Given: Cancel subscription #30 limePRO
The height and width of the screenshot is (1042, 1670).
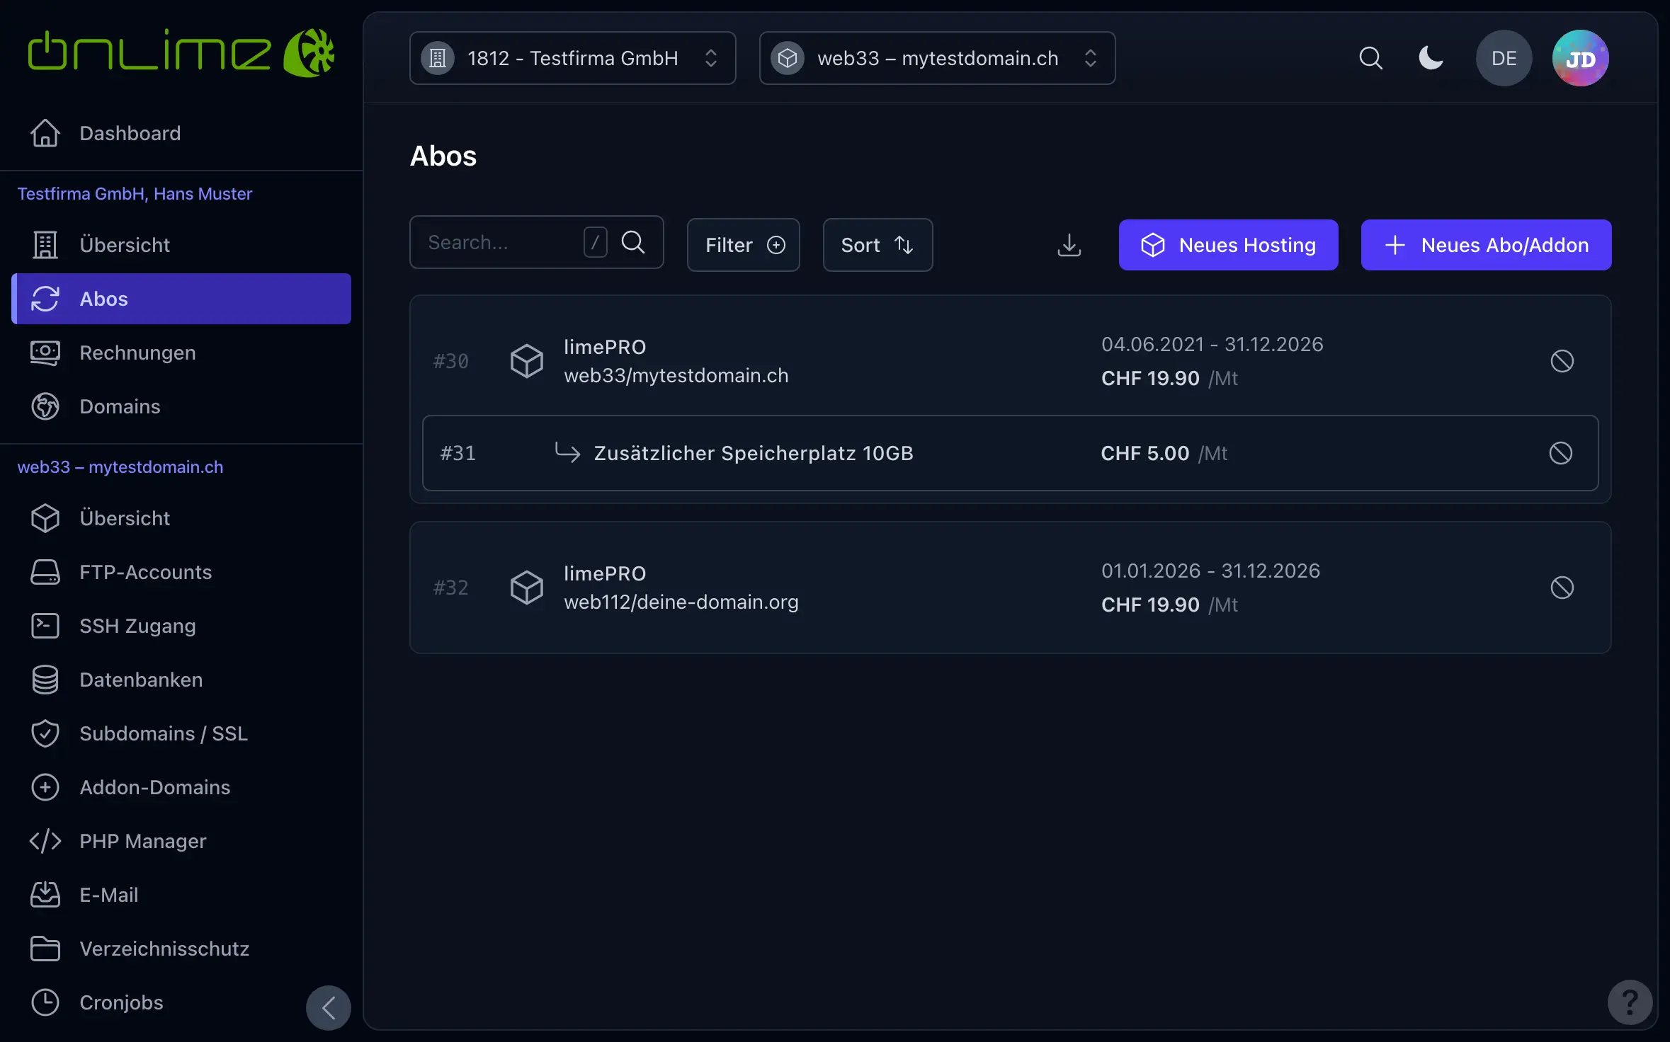Looking at the screenshot, I should [x=1562, y=361].
